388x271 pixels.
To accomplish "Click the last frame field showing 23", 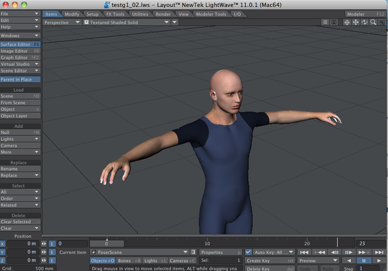I will coord(371,244).
